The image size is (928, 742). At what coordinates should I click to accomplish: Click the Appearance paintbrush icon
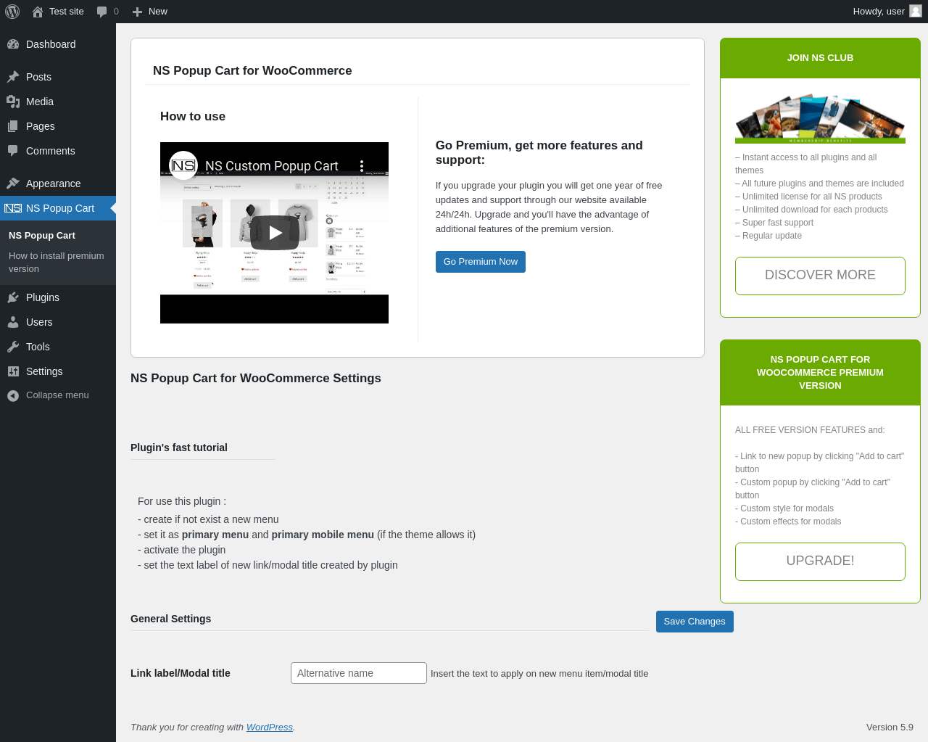click(13, 184)
